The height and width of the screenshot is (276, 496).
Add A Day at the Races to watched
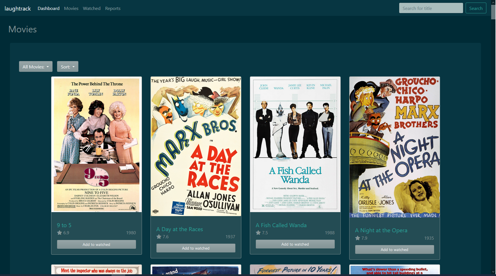point(196,248)
